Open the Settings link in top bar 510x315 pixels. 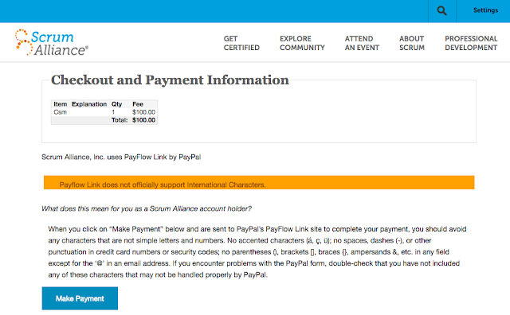[485, 10]
